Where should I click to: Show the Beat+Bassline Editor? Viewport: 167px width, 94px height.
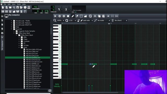coord(7,11)
